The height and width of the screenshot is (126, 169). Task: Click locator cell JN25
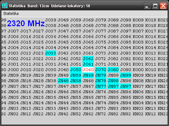38,97
